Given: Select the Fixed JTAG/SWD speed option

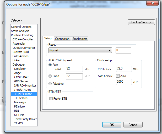Looking at the screenshot, I should (50, 76).
